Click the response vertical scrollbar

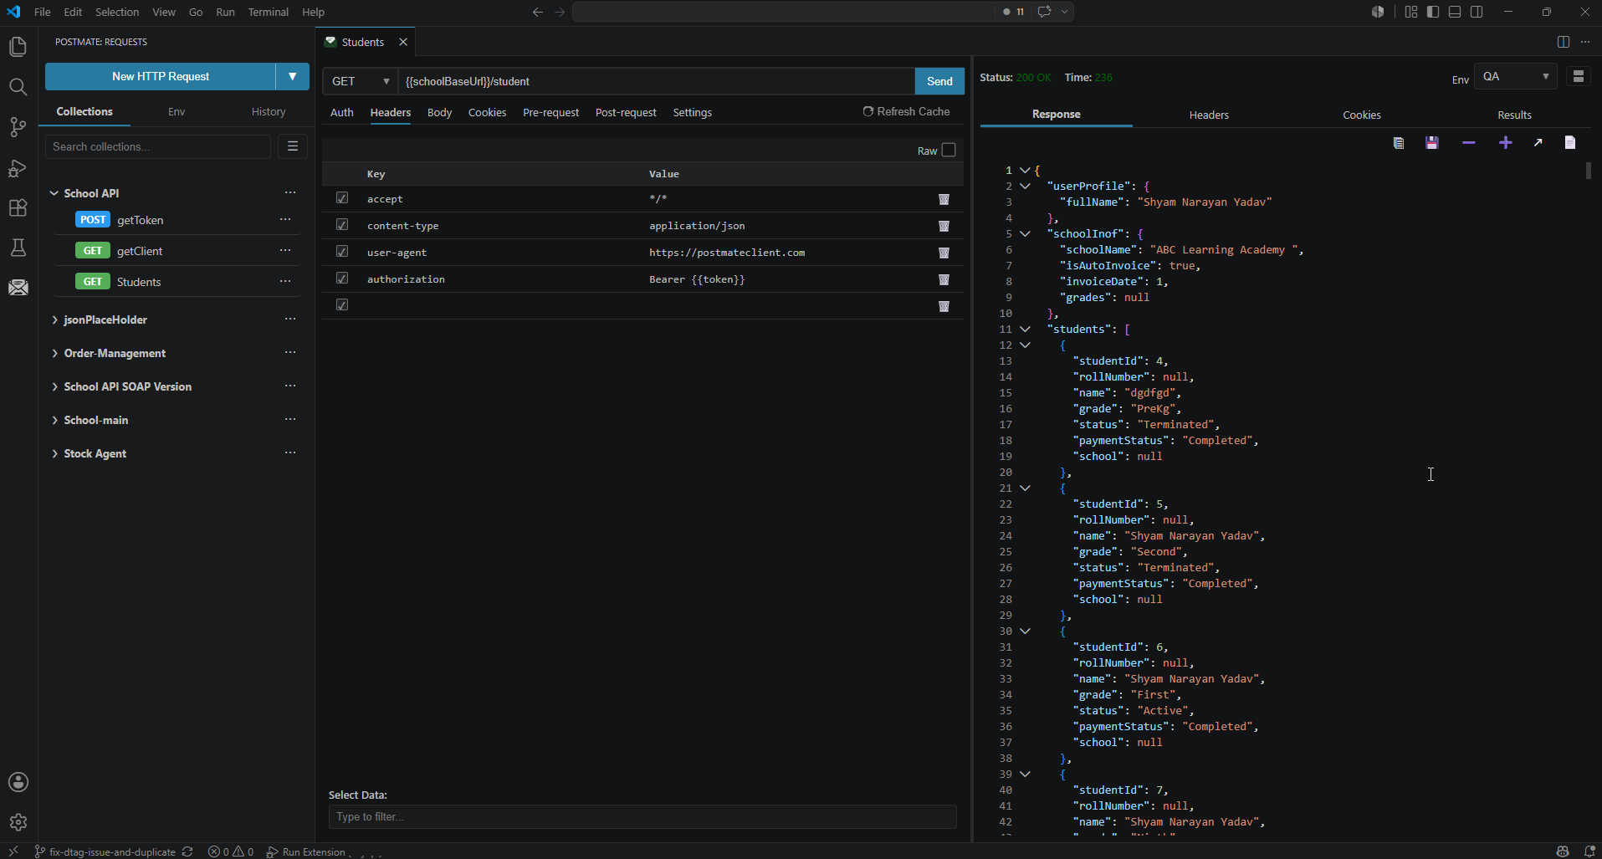(x=1588, y=171)
